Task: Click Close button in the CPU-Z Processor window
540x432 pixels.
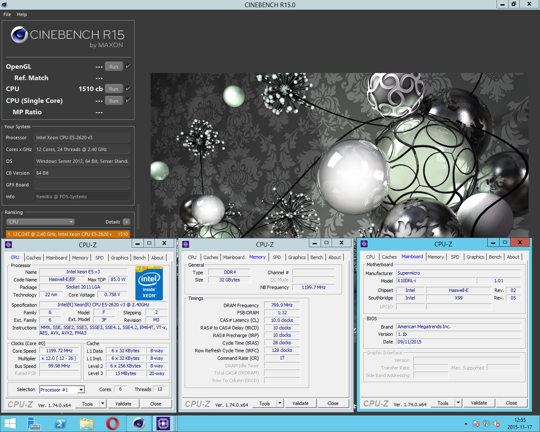Action: [156, 404]
